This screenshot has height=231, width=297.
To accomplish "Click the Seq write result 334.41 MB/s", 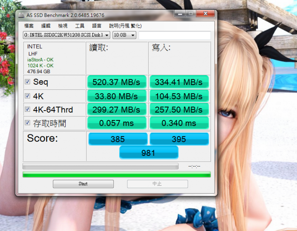I will click(179, 82).
